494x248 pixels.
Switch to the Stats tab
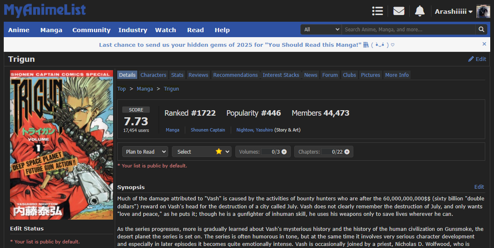click(x=177, y=75)
